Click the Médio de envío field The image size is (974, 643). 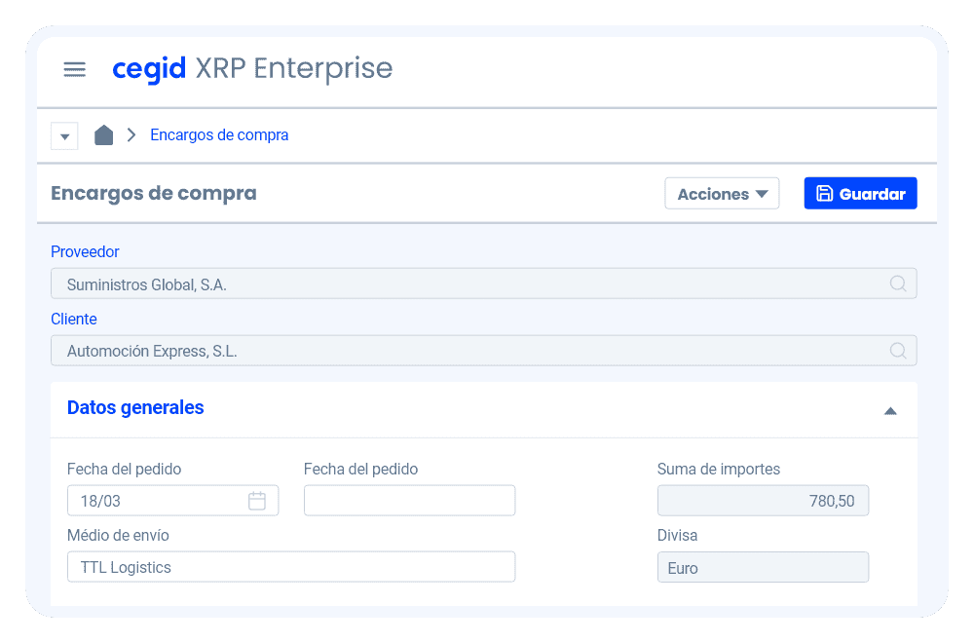click(x=290, y=567)
